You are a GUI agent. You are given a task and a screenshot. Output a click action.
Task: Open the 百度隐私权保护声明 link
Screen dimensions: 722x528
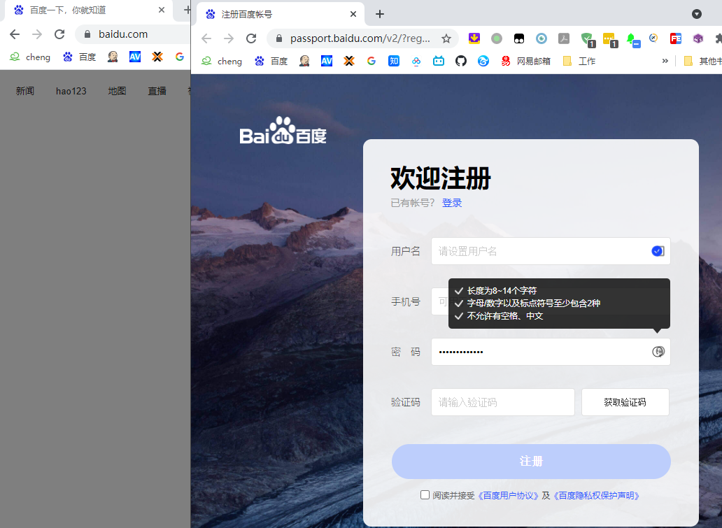pyautogui.click(x=596, y=495)
